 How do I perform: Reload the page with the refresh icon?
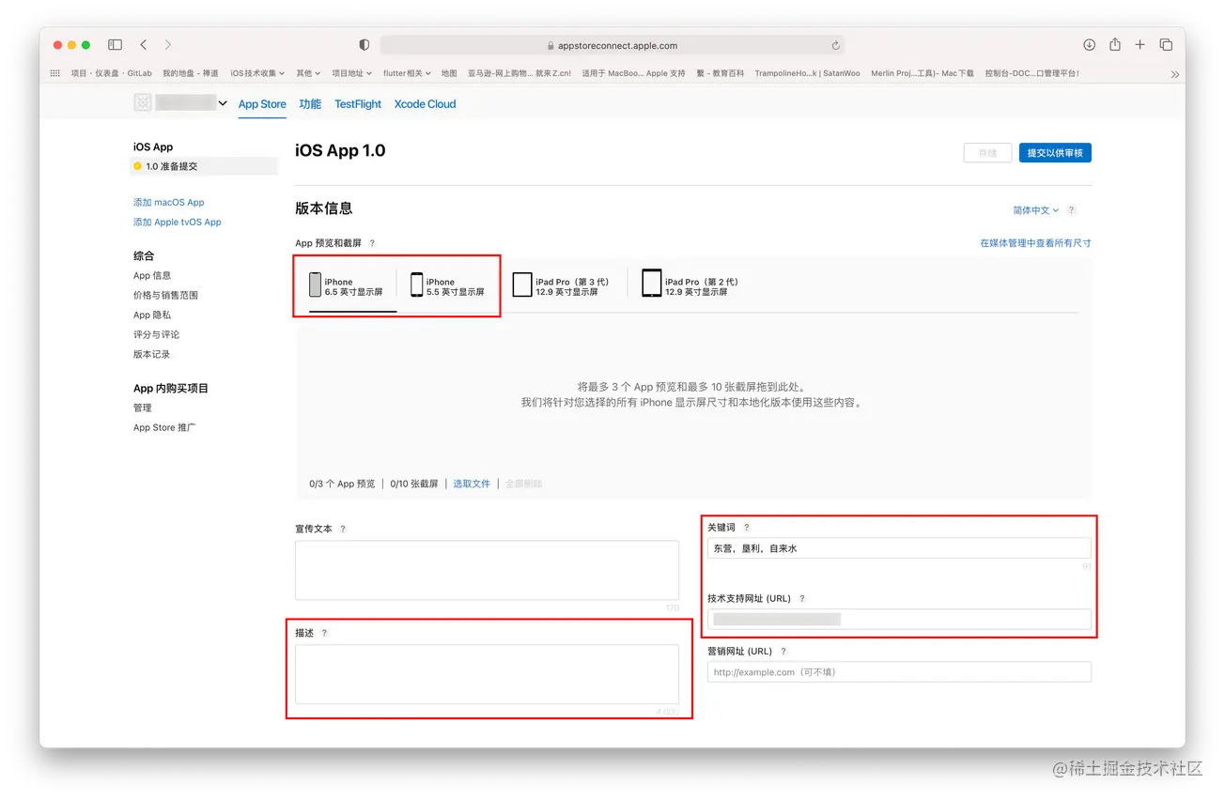[835, 45]
